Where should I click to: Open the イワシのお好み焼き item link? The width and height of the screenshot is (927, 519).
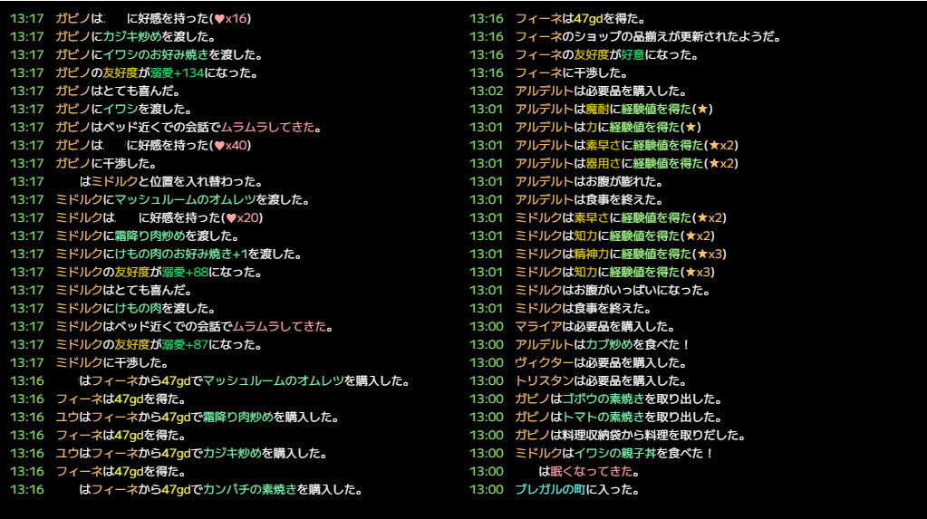[149, 54]
